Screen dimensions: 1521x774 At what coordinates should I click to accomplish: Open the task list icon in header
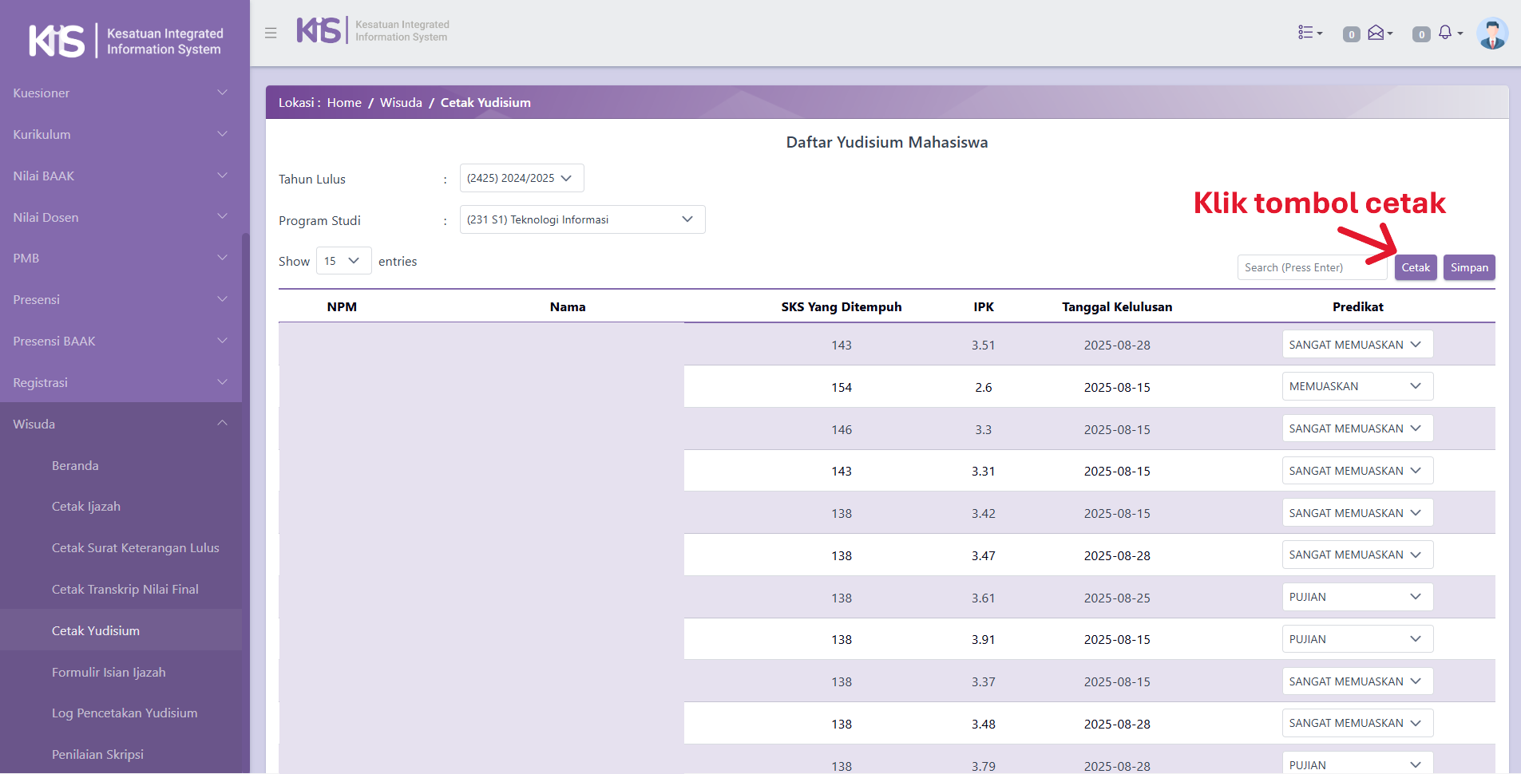pos(1309,33)
